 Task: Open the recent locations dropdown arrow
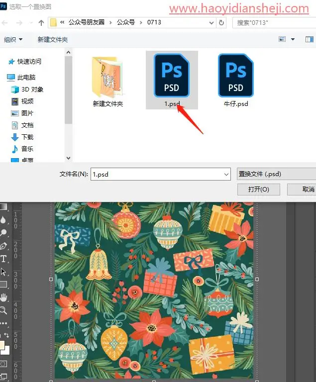[x=31, y=23]
